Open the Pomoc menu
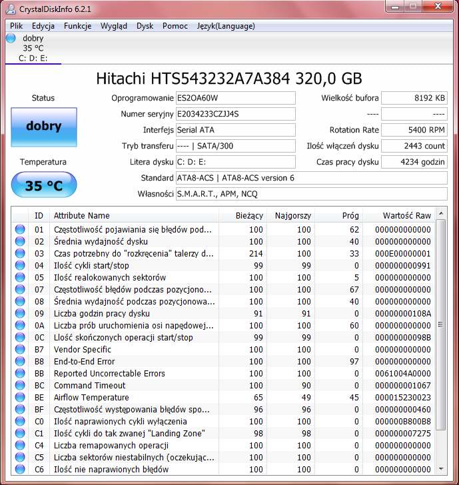459x485 pixels. (175, 26)
